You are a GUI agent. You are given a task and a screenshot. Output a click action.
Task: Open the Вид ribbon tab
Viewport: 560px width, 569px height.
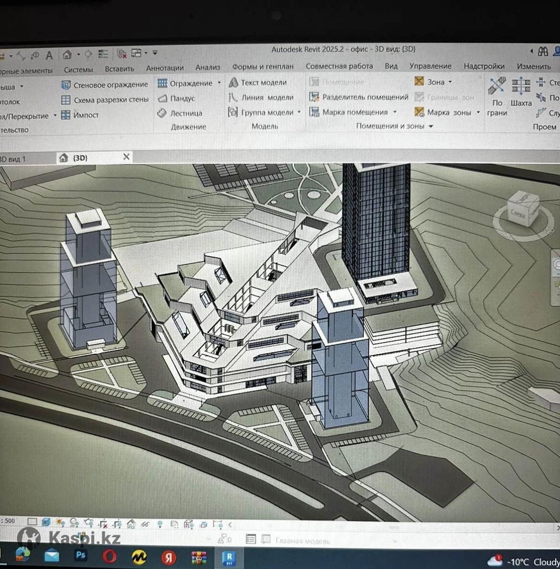(391, 66)
